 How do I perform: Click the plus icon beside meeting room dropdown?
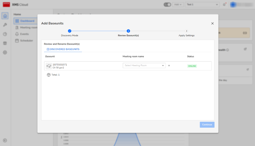click(169, 66)
